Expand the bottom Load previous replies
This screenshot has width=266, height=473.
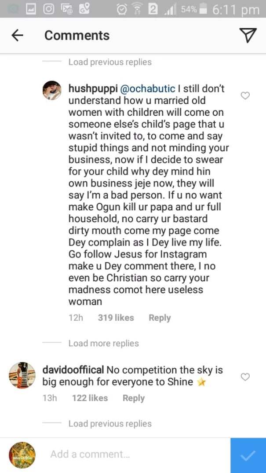pyautogui.click(x=110, y=424)
